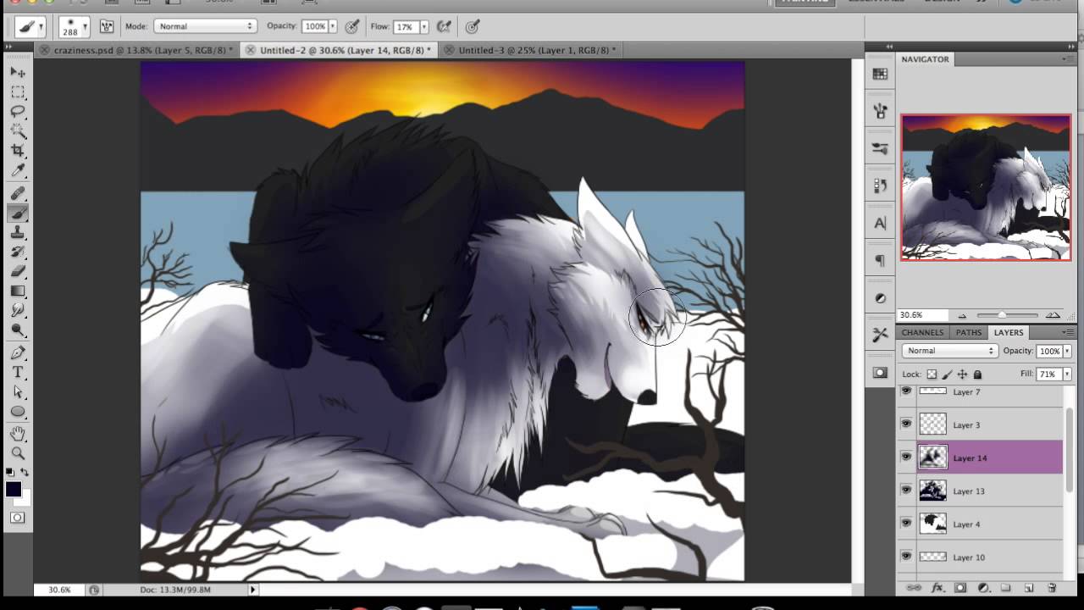Reset to default foreground and background colors

point(10,472)
